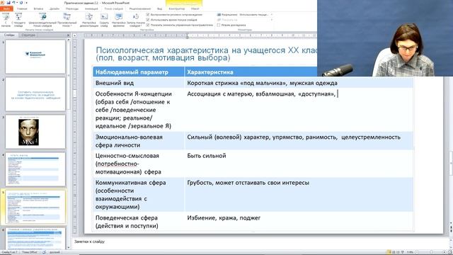
Task: Enable Presenter View checkbox (Режим докладчика)
Action: (x=219, y=25)
